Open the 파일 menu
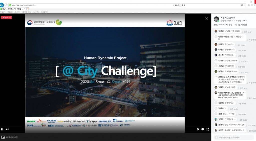This screenshot has width=256, height=141. point(2,12)
